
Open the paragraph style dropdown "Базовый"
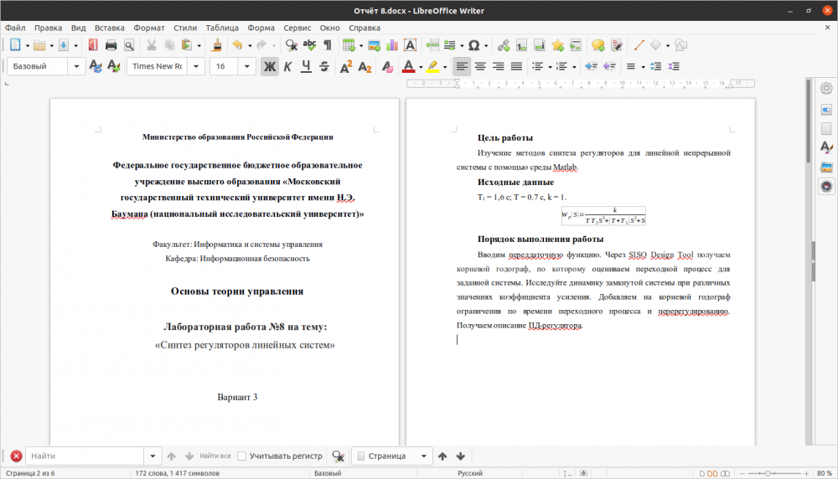pyautogui.click(x=77, y=66)
